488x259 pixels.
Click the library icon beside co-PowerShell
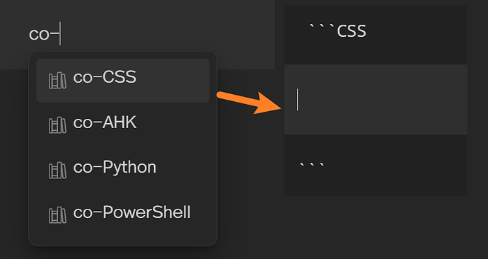click(57, 215)
